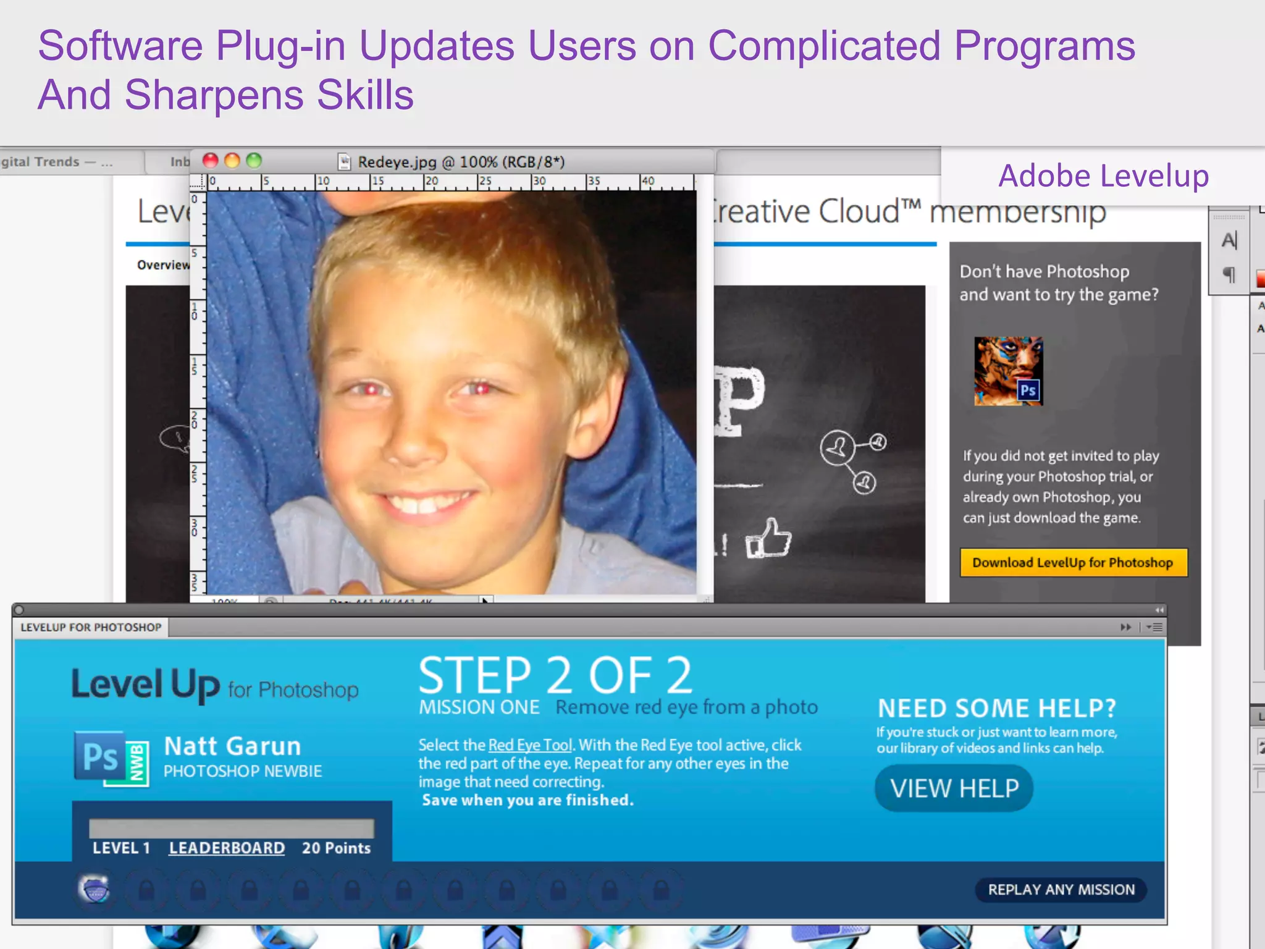
Task: Click the Photoshop painted-face product thumbnail
Action: coord(1008,371)
